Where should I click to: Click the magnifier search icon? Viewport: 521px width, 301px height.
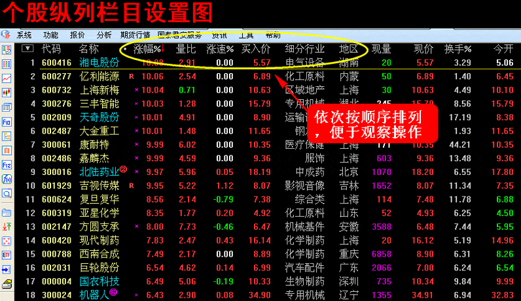pyautogui.click(x=7, y=193)
